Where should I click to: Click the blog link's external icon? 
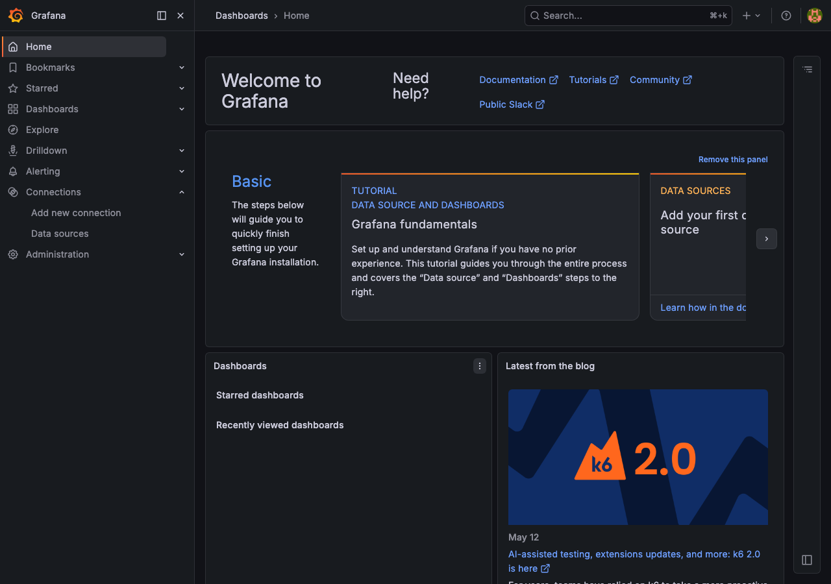click(x=545, y=568)
